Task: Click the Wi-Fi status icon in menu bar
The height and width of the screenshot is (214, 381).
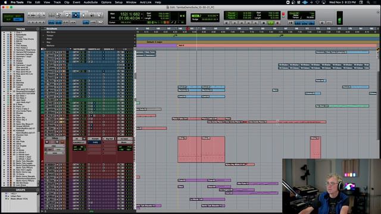Action: tap(317, 2)
